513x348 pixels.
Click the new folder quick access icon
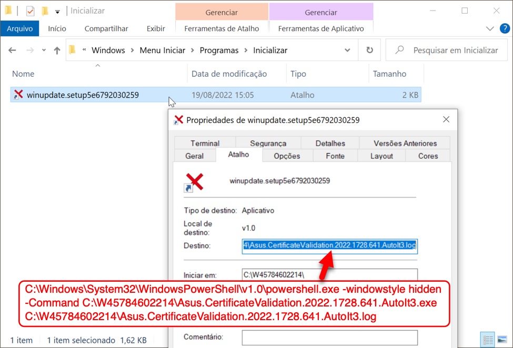click(45, 11)
